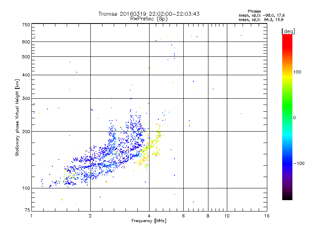Click the colorbar tick label '-100'
The image size is (314, 235).
coord(299,163)
